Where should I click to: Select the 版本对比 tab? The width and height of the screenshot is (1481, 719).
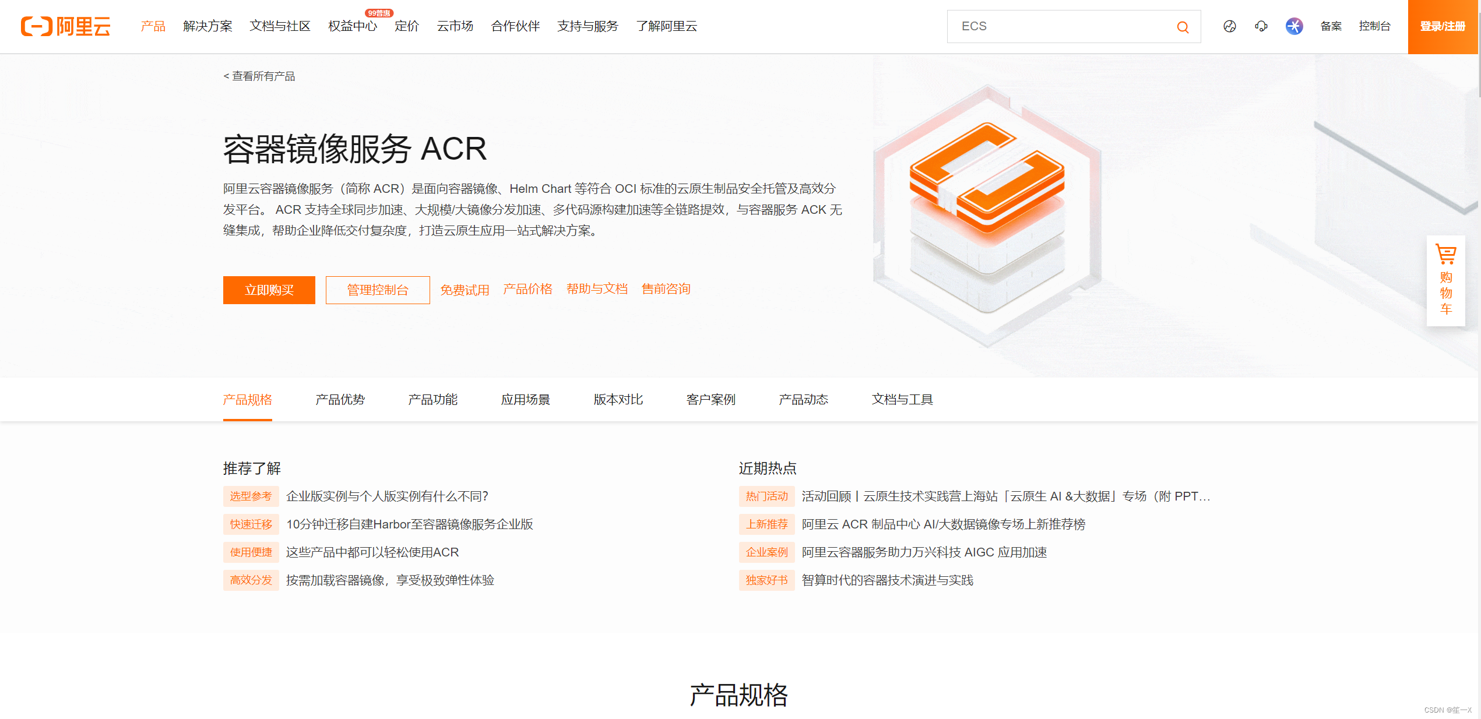click(x=618, y=400)
